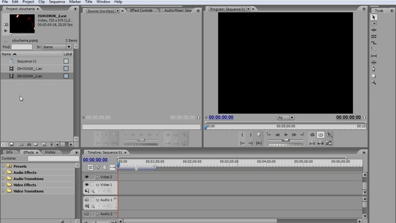Switch to the Info tab

pyautogui.click(x=9, y=152)
